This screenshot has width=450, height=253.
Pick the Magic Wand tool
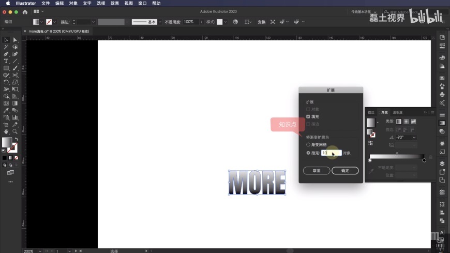click(6, 47)
